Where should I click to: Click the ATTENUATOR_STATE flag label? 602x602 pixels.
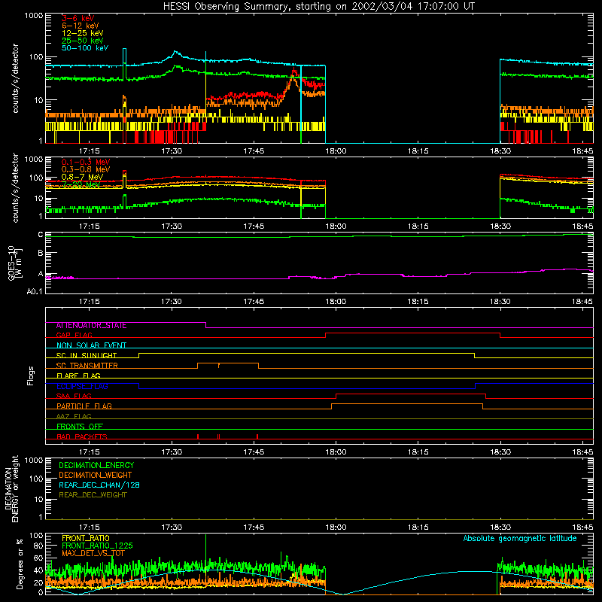[x=91, y=326]
